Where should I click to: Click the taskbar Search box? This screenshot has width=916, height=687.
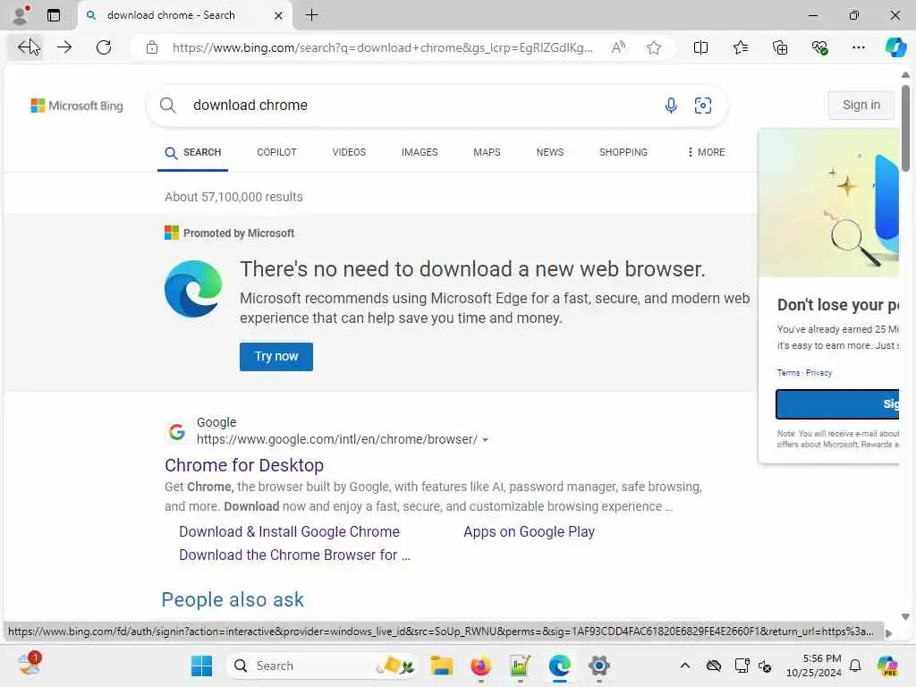point(322,666)
